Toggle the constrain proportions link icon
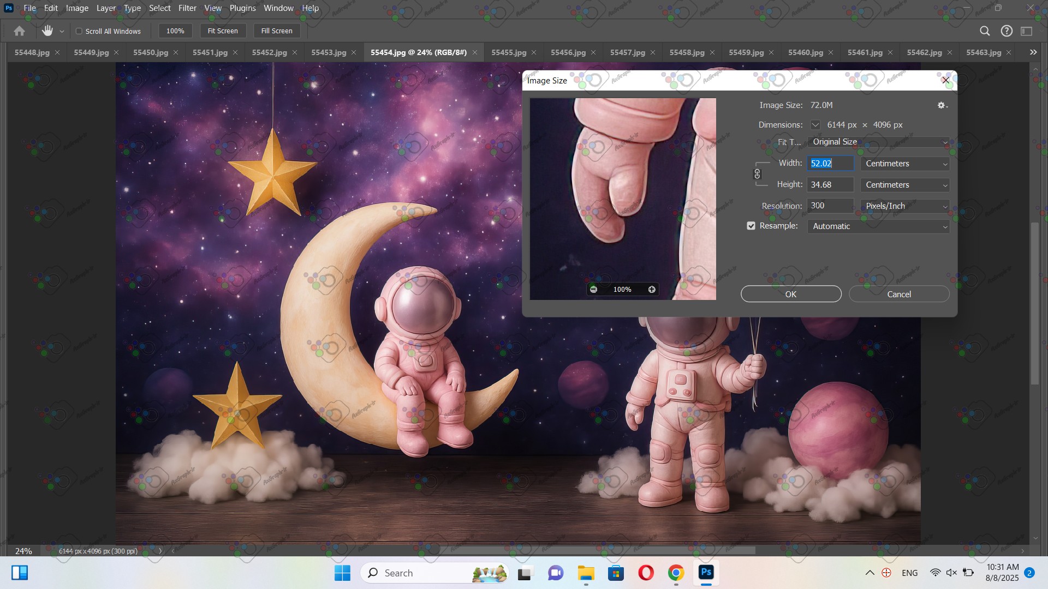Viewport: 1048px width, 589px height. point(757,174)
